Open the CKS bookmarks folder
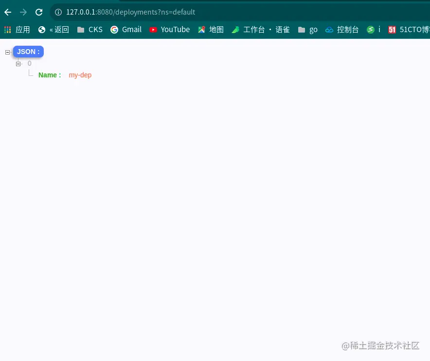The image size is (430, 361). [x=90, y=30]
